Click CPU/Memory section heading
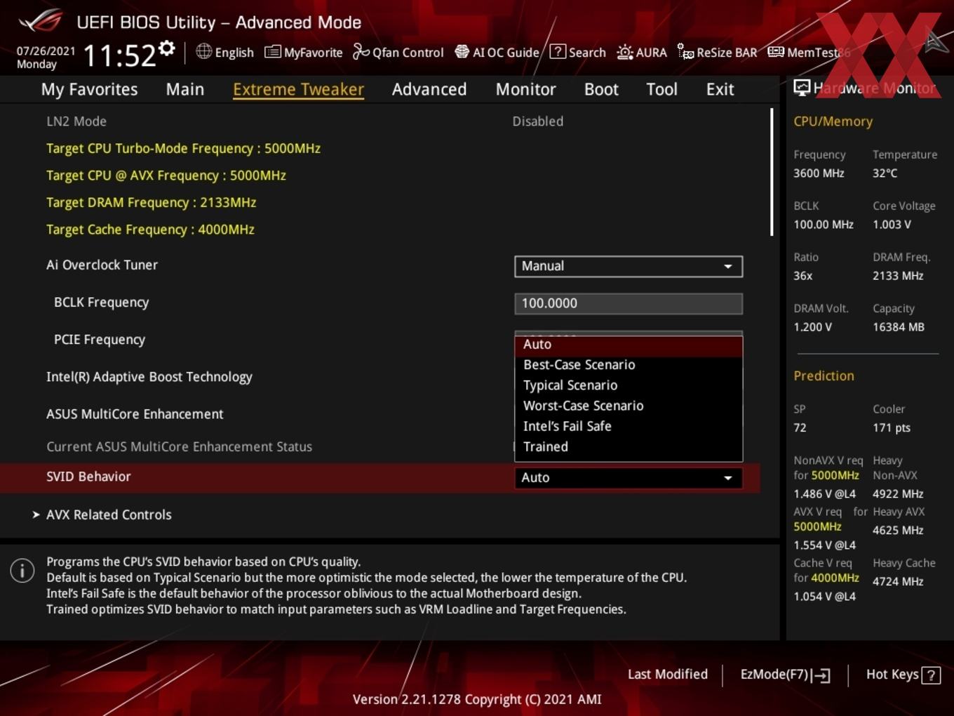 point(833,121)
